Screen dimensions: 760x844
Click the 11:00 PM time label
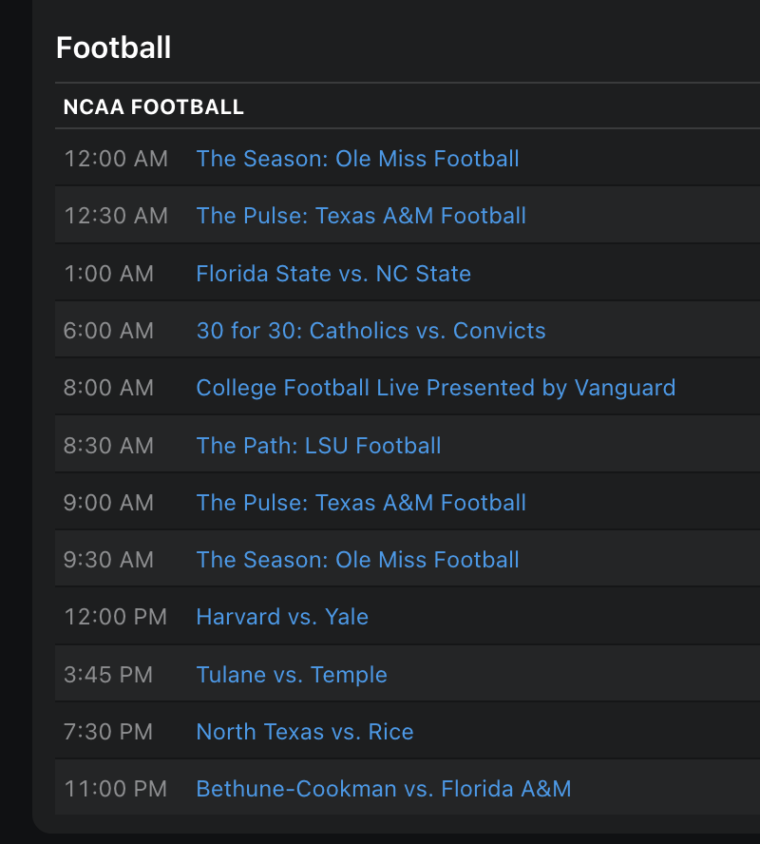point(115,789)
